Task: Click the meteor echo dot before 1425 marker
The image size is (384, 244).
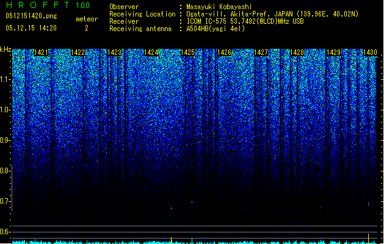Action: 172,208
